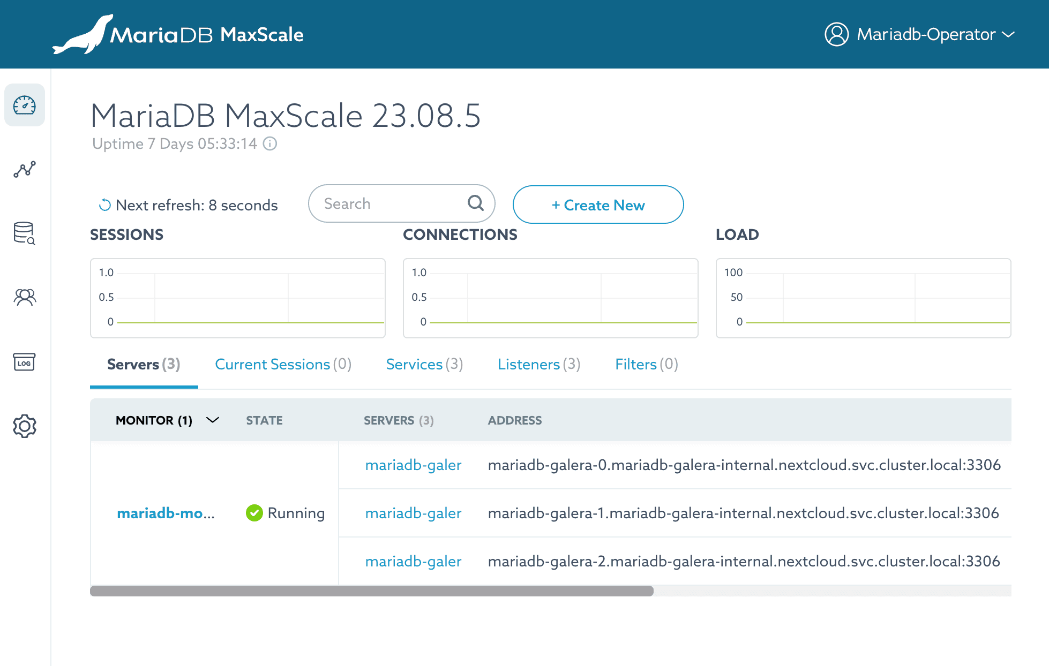
Task: Click the refresh countdown icon
Action: coord(105,205)
